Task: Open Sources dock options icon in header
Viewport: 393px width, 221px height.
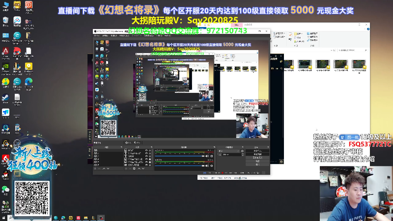Action: (152, 147)
